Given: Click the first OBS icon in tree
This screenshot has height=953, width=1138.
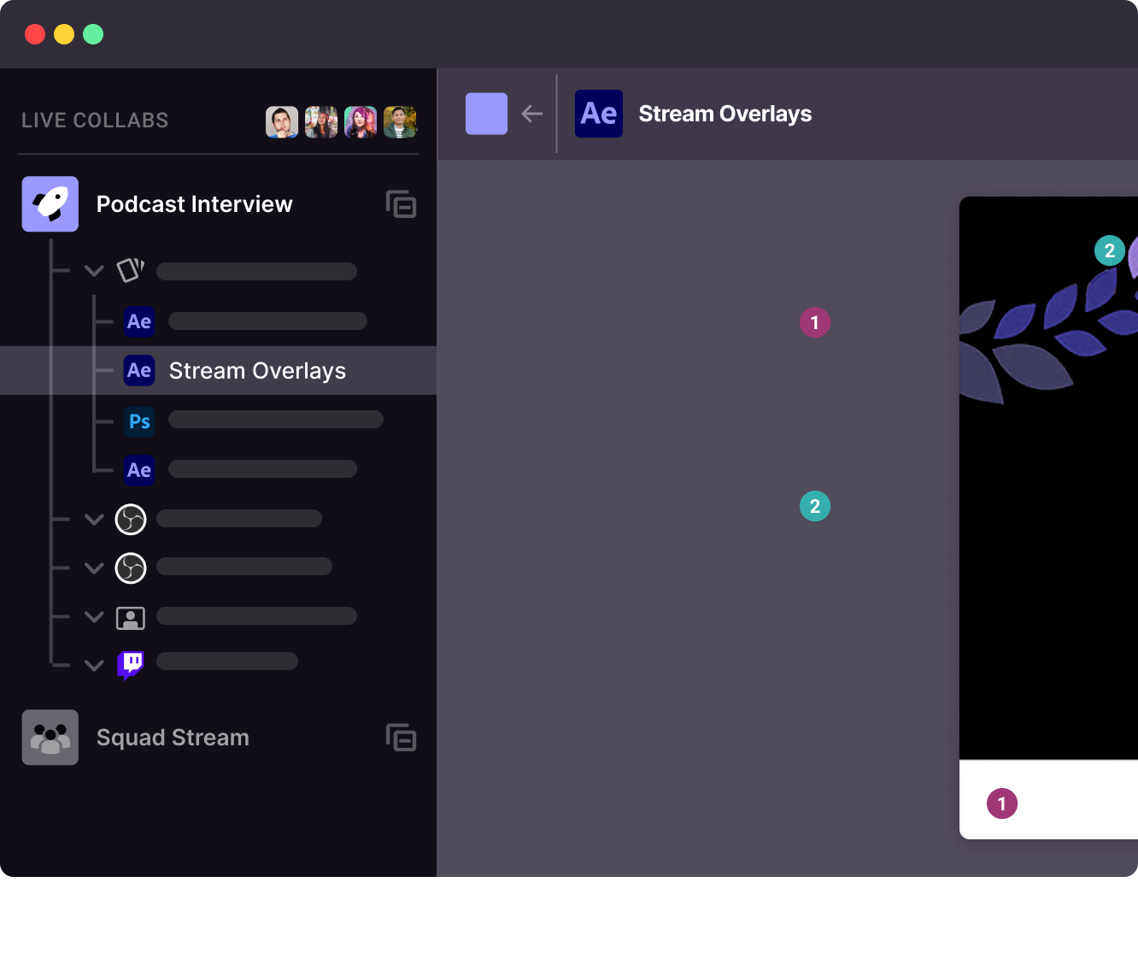Looking at the screenshot, I should coord(131,519).
